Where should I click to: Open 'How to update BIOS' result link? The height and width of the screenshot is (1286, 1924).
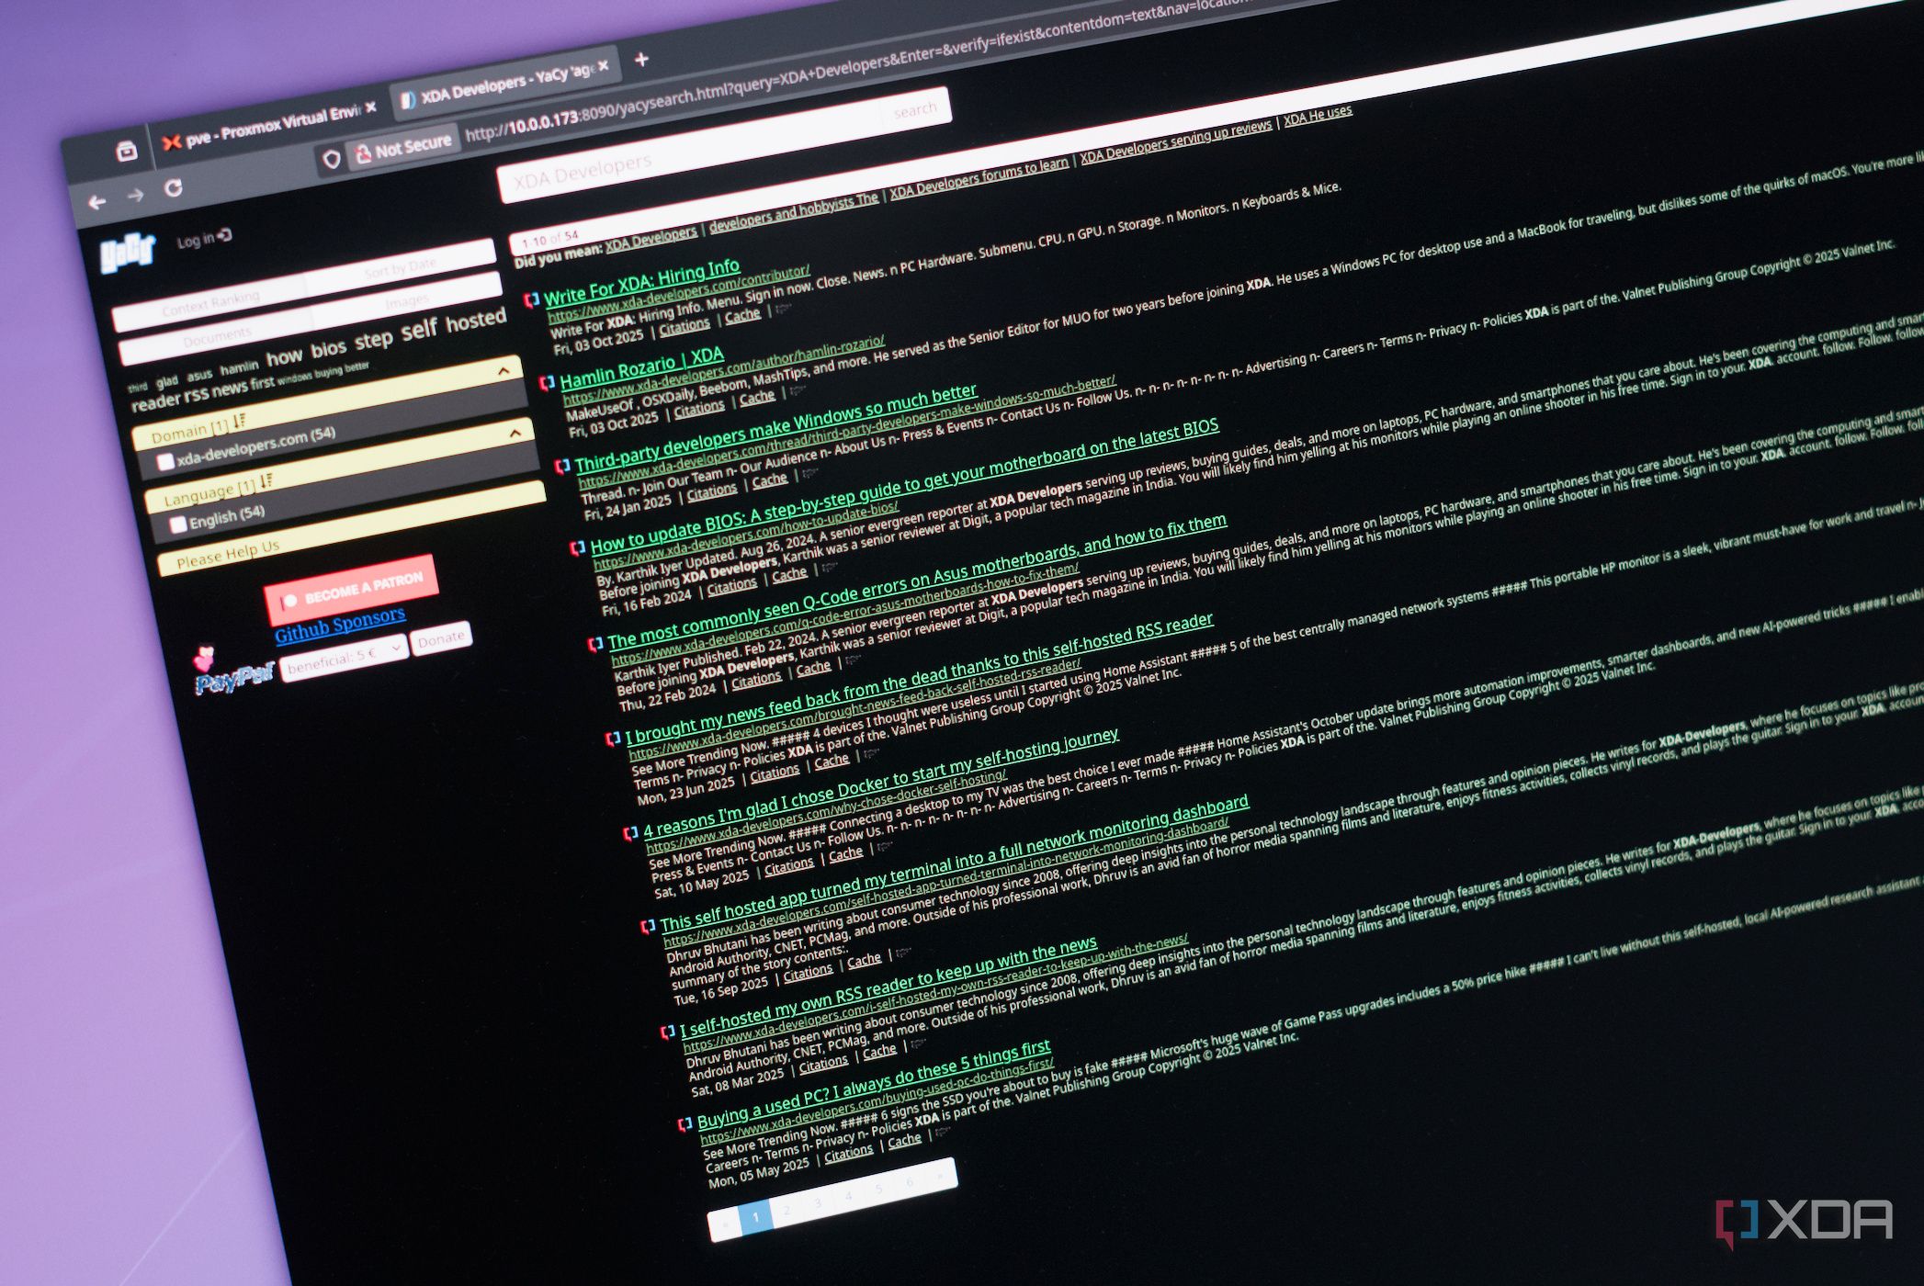coord(904,486)
